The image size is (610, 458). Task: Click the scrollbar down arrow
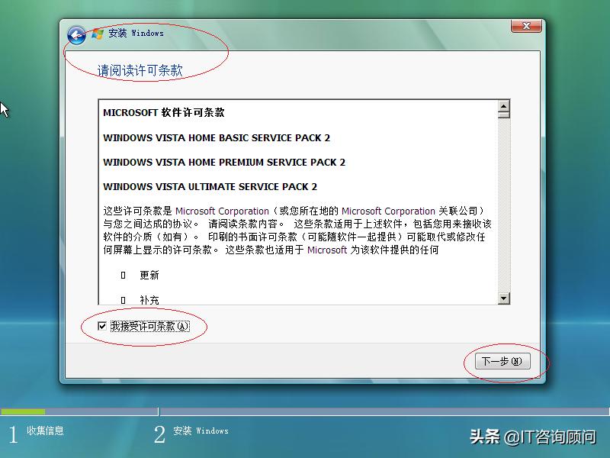504,297
